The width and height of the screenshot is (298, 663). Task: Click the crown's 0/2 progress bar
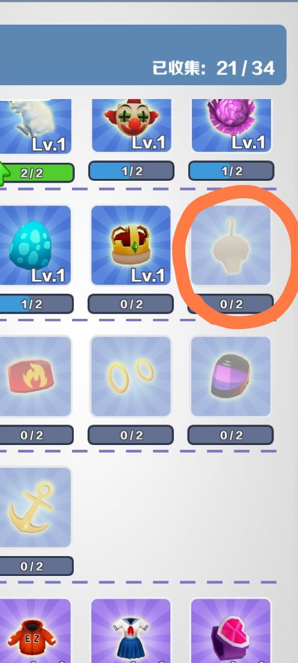point(131,304)
